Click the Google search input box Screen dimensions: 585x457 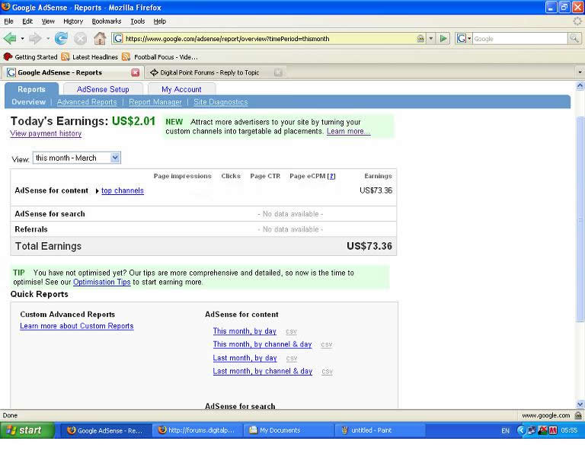[519, 38]
